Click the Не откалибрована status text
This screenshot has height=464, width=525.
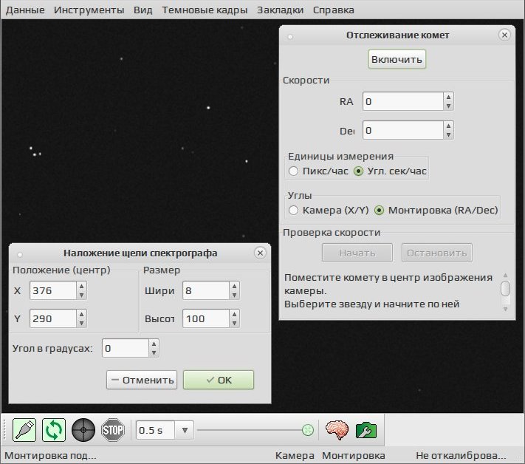[461, 456]
